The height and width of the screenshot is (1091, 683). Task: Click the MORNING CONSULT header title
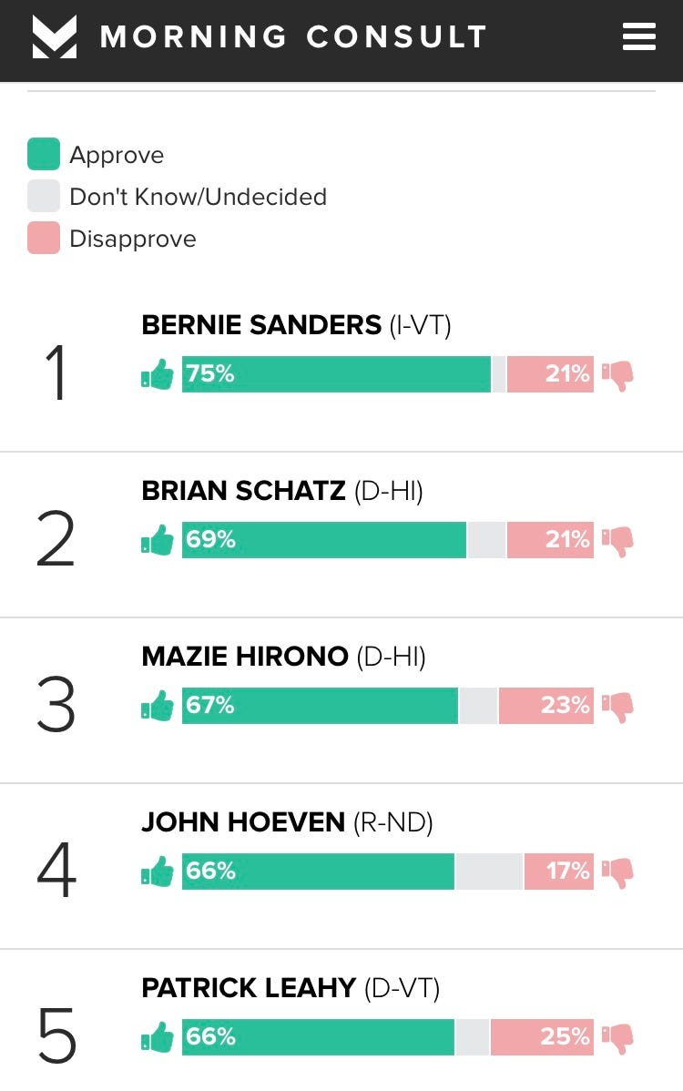pyautogui.click(x=293, y=36)
